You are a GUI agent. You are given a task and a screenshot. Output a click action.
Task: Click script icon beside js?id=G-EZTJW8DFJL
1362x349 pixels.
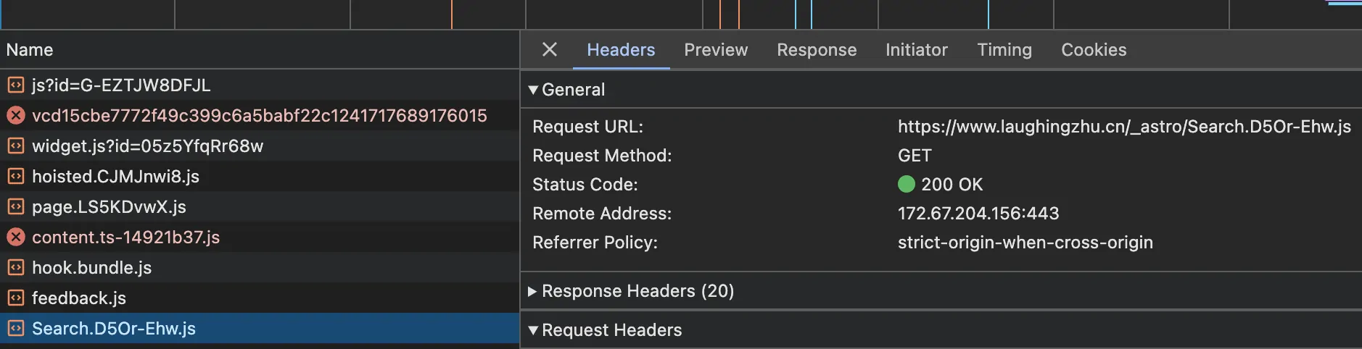(x=15, y=85)
